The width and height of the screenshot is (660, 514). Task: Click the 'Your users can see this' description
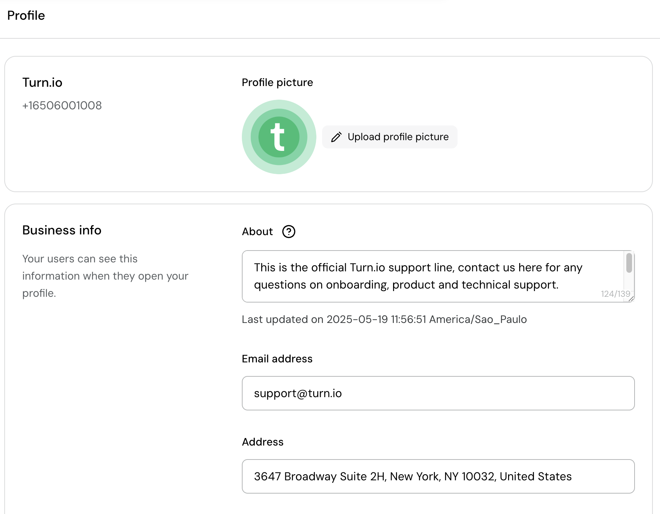pos(105,276)
